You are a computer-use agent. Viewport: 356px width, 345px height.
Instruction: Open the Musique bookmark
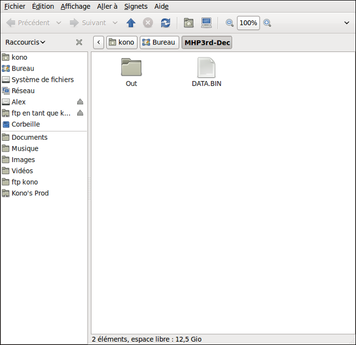click(x=44, y=148)
